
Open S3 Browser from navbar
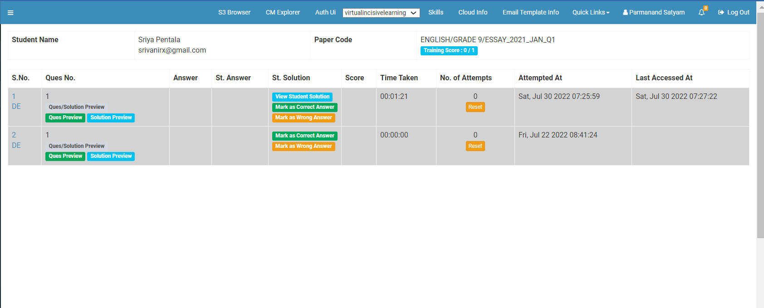pyautogui.click(x=234, y=12)
